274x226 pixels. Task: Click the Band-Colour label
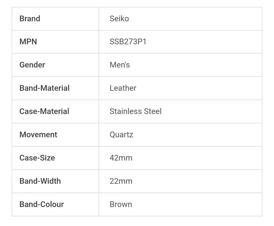[x=42, y=204]
